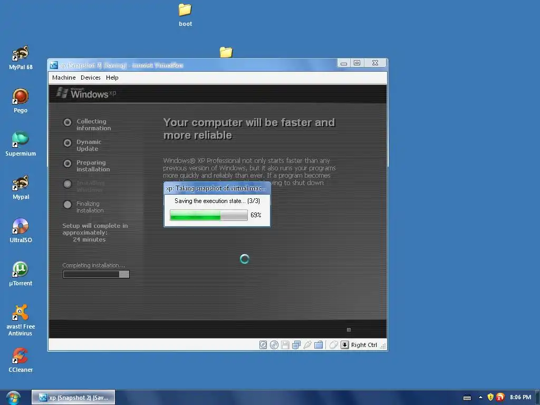Screen dimensions: 540x405
Task: Click 'Saving the execution state... (3/3)' text
Action: click(x=217, y=201)
